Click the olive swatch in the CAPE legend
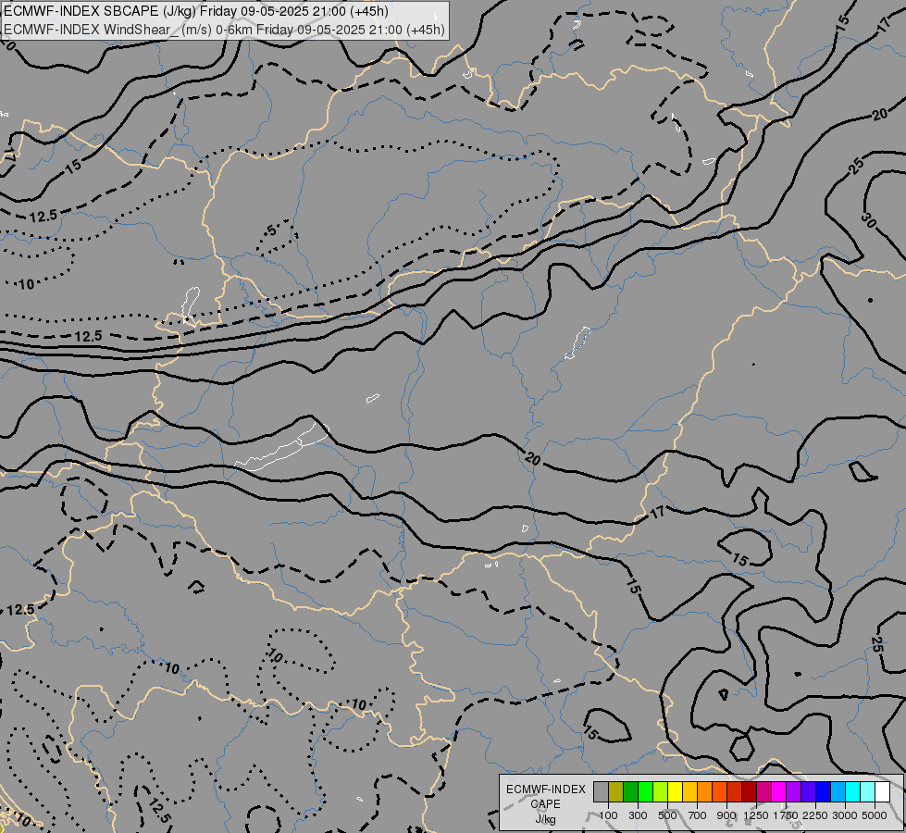This screenshot has width=906, height=833. point(615,792)
